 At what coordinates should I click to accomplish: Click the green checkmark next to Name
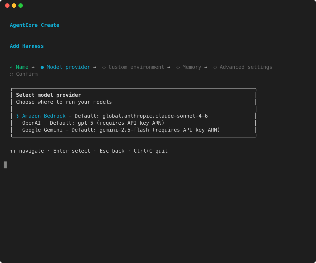pos(11,67)
